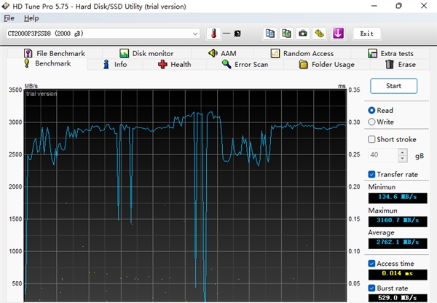Click the Health red cross icon

tap(162, 64)
